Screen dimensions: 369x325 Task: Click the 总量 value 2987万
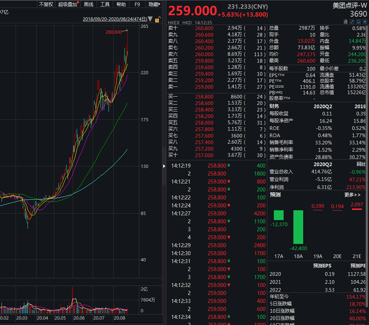pyautogui.click(x=307, y=28)
